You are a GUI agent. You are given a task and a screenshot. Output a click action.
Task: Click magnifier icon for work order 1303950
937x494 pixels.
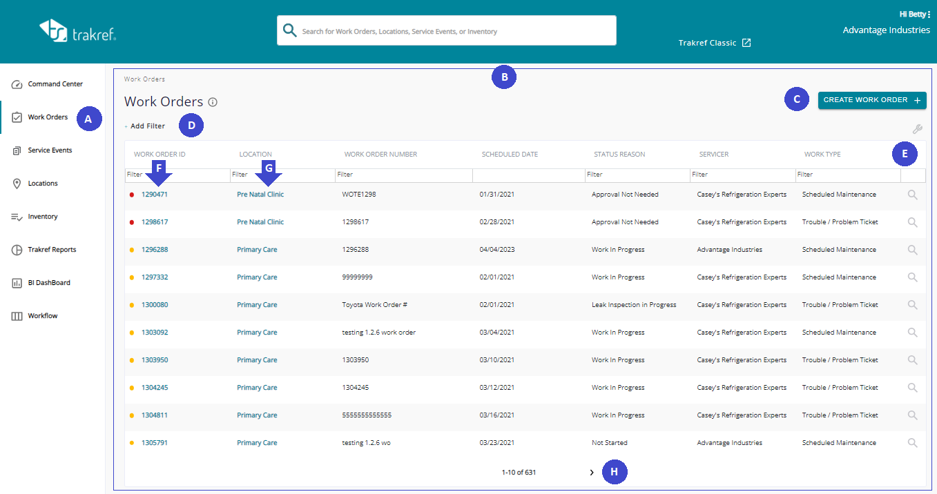(913, 360)
